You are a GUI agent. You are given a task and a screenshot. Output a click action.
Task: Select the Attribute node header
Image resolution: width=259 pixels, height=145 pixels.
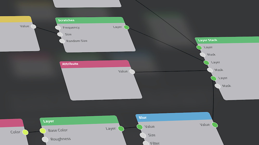pyautogui.click(x=95, y=64)
